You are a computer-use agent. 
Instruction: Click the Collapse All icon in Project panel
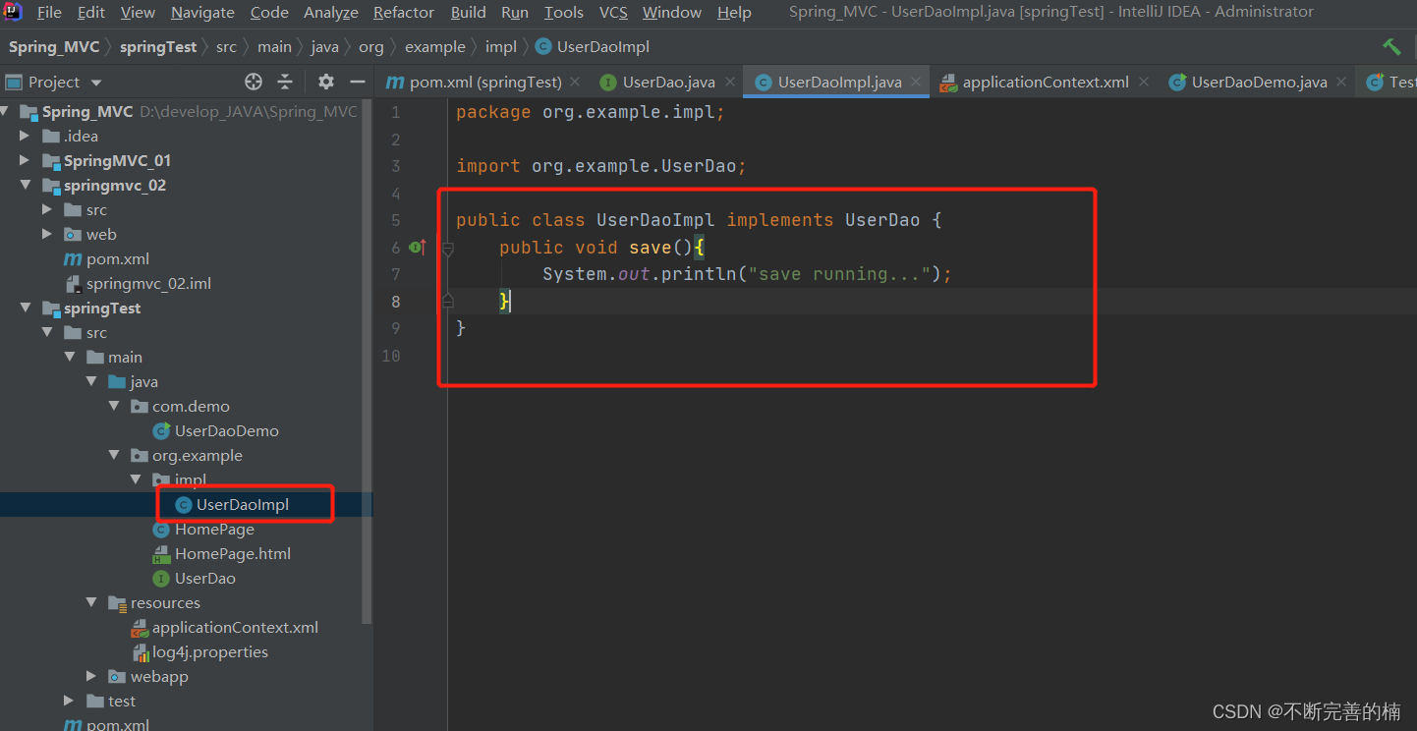(285, 82)
